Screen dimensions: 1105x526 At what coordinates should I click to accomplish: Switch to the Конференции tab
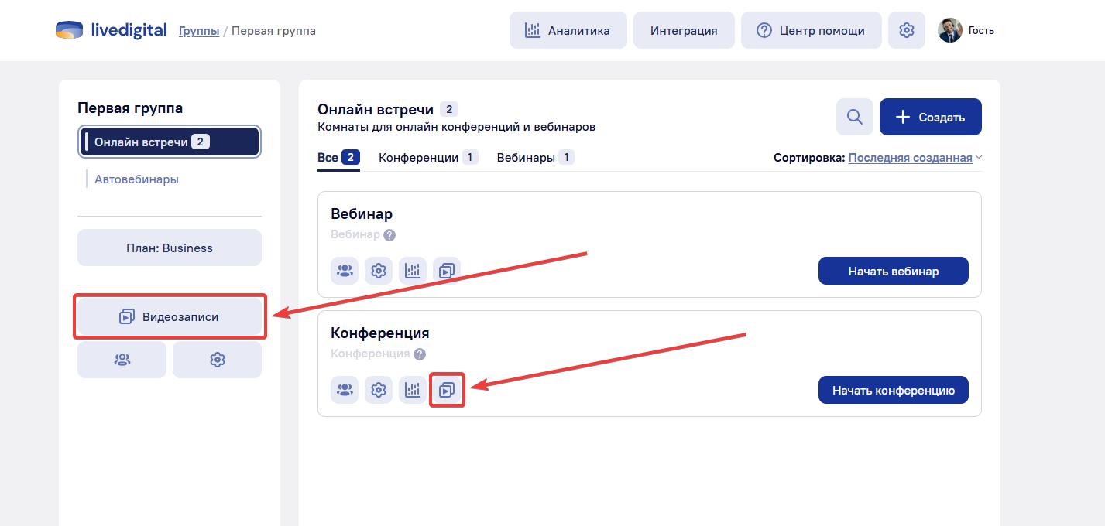tap(427, 158)
